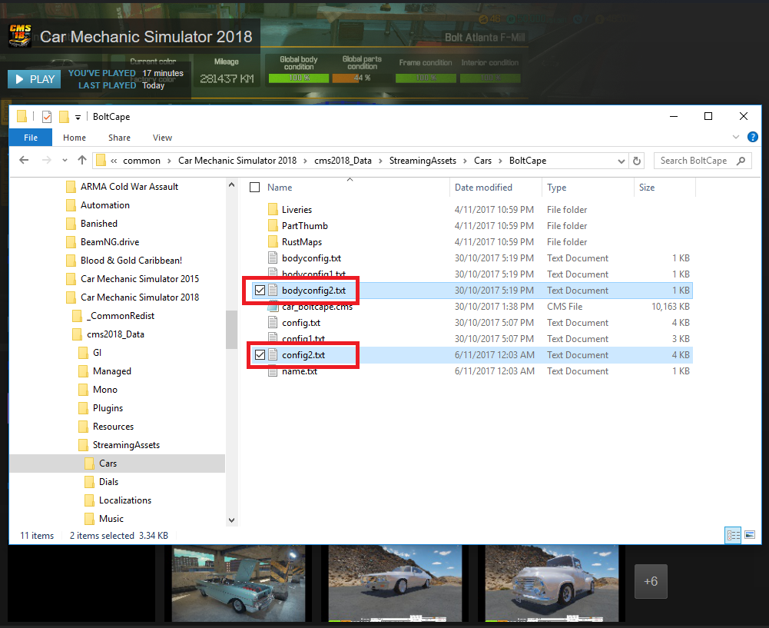The height and width of the screenshot is (628, 769).
Task: Click the common breadcrumb segment
Action: click(141, 161)
